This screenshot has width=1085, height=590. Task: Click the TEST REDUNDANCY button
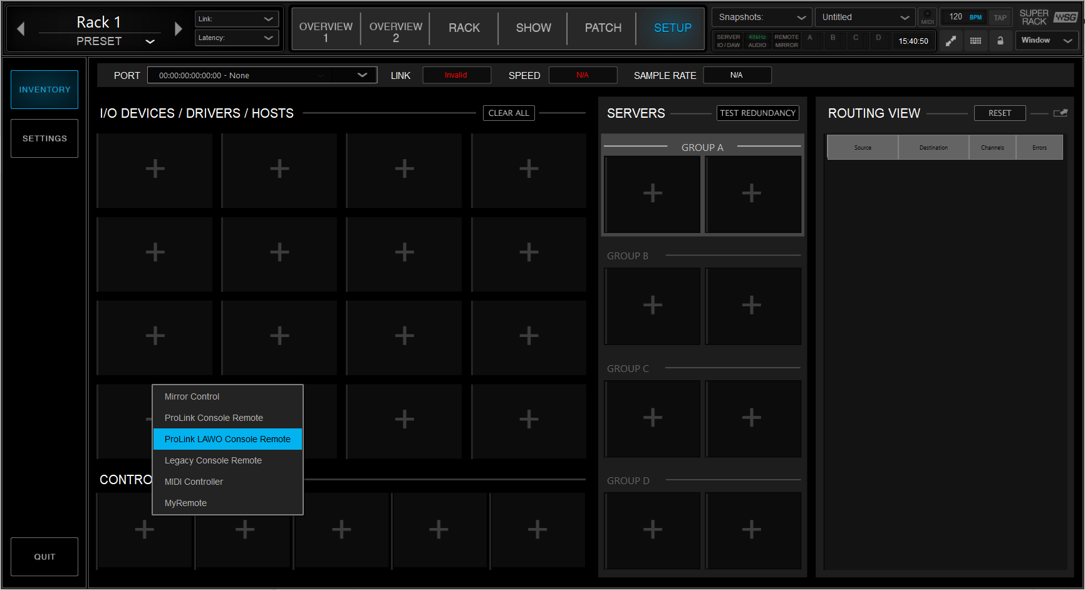[x=758, y=113]
